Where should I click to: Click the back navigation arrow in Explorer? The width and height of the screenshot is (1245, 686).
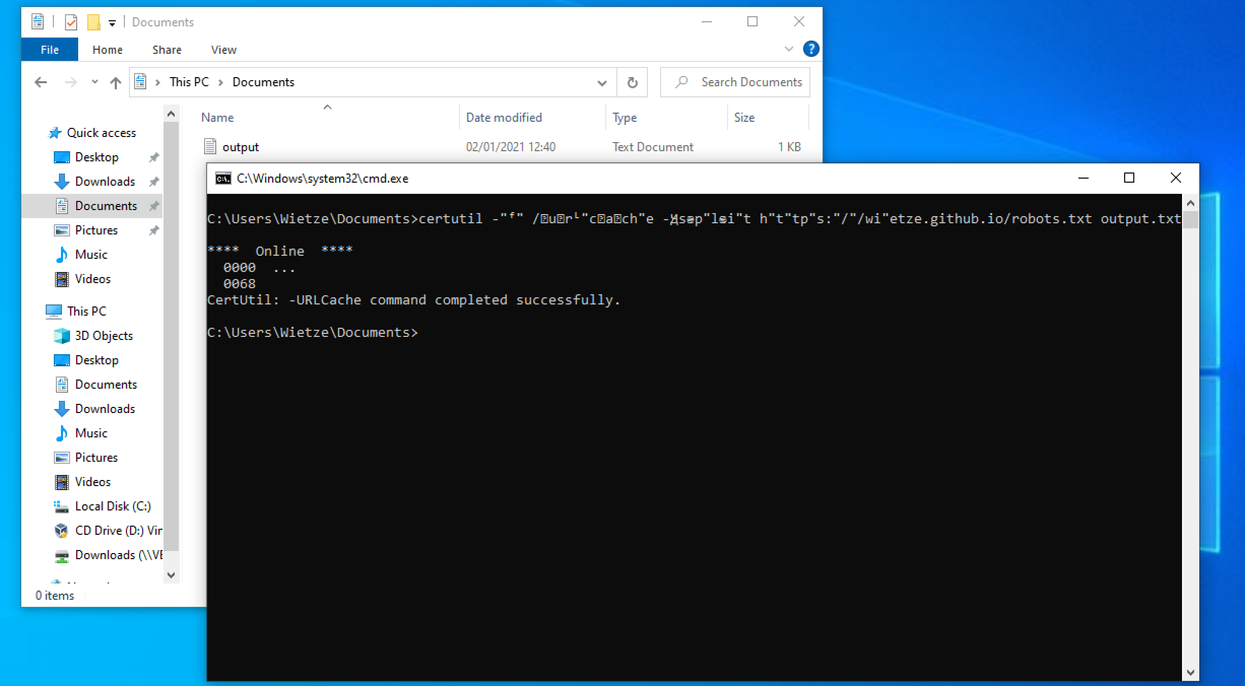pyautogui.click(x=41, y=82)
